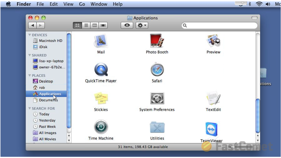Collapse the DEVICES sidebar section
The image size is (281, 158).
(30, 35)
